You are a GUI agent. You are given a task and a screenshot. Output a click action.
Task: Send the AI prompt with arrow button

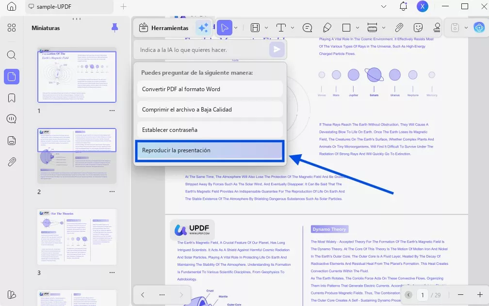point(277,49)
